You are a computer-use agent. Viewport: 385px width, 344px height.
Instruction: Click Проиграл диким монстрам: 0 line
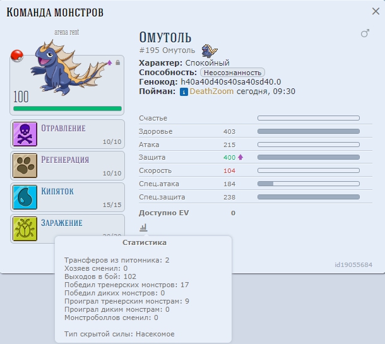coord(117,309)
